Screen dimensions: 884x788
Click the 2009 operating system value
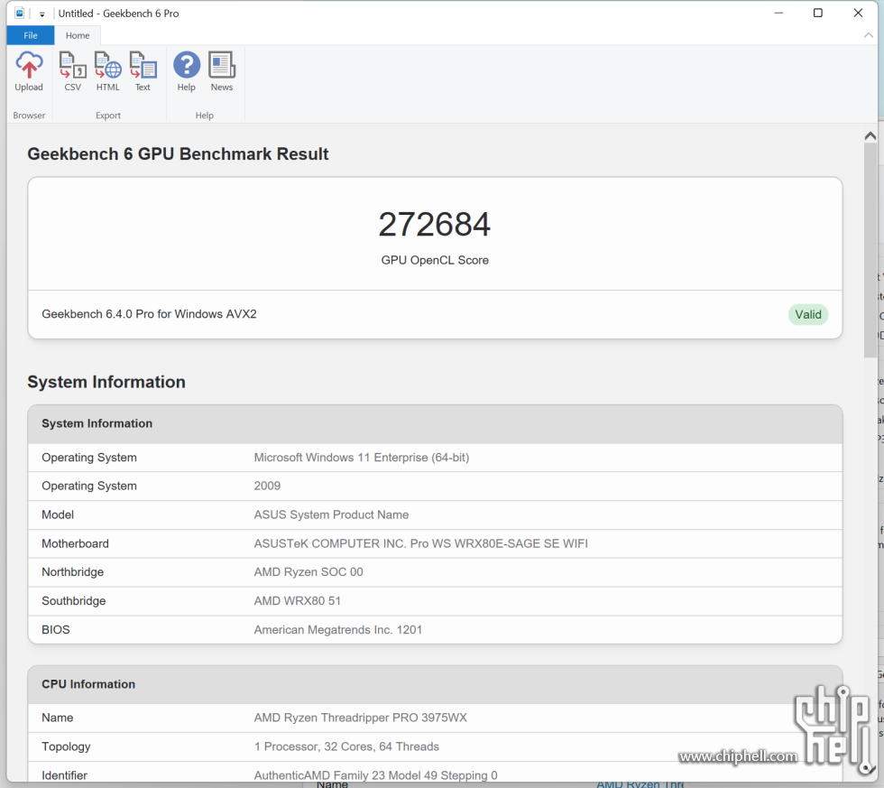tap(267, 487)
